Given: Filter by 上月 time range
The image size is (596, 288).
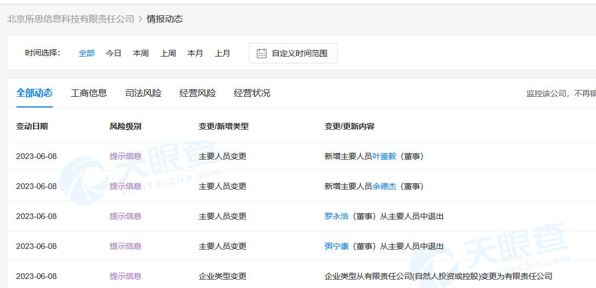Looking at the screenshot, I should point(222,53).
